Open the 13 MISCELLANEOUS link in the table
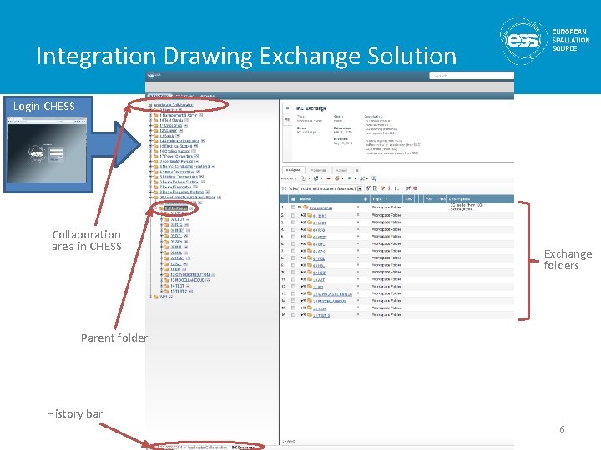 point(330,301)
